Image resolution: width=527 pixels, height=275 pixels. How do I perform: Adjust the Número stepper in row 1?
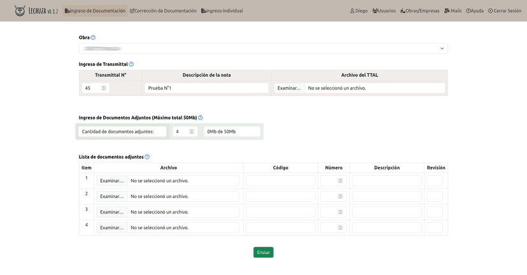click(340, 181)
